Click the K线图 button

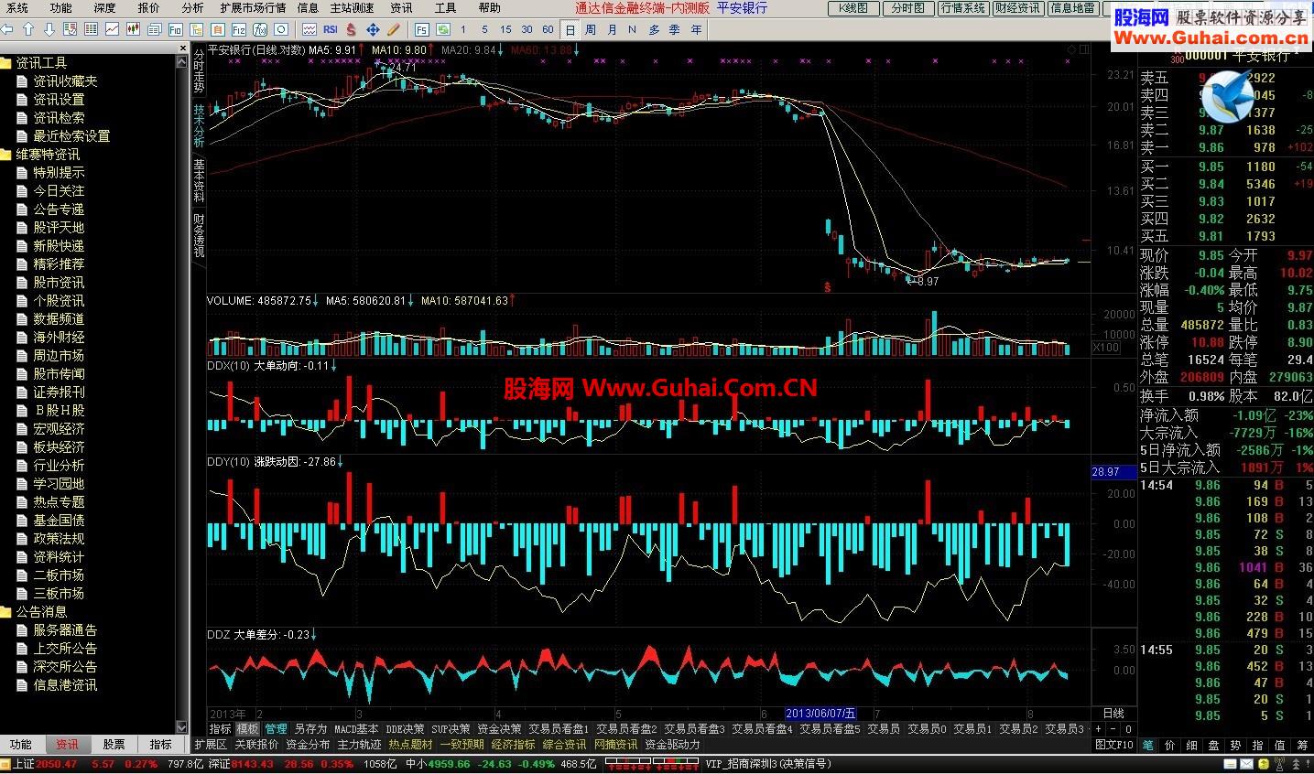tap(852, 8)
